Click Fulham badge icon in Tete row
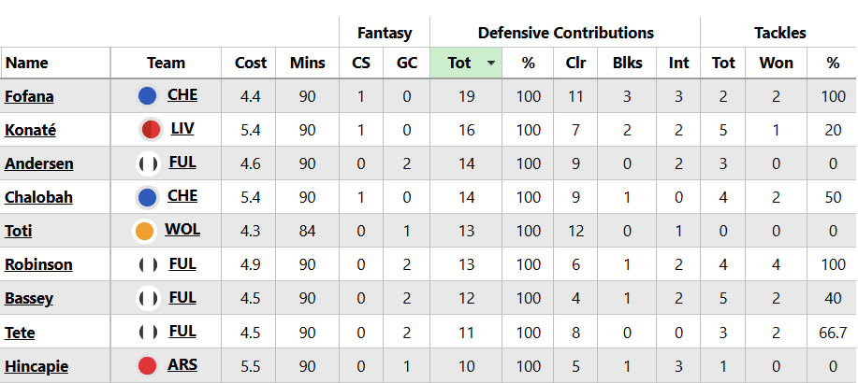 148,332
